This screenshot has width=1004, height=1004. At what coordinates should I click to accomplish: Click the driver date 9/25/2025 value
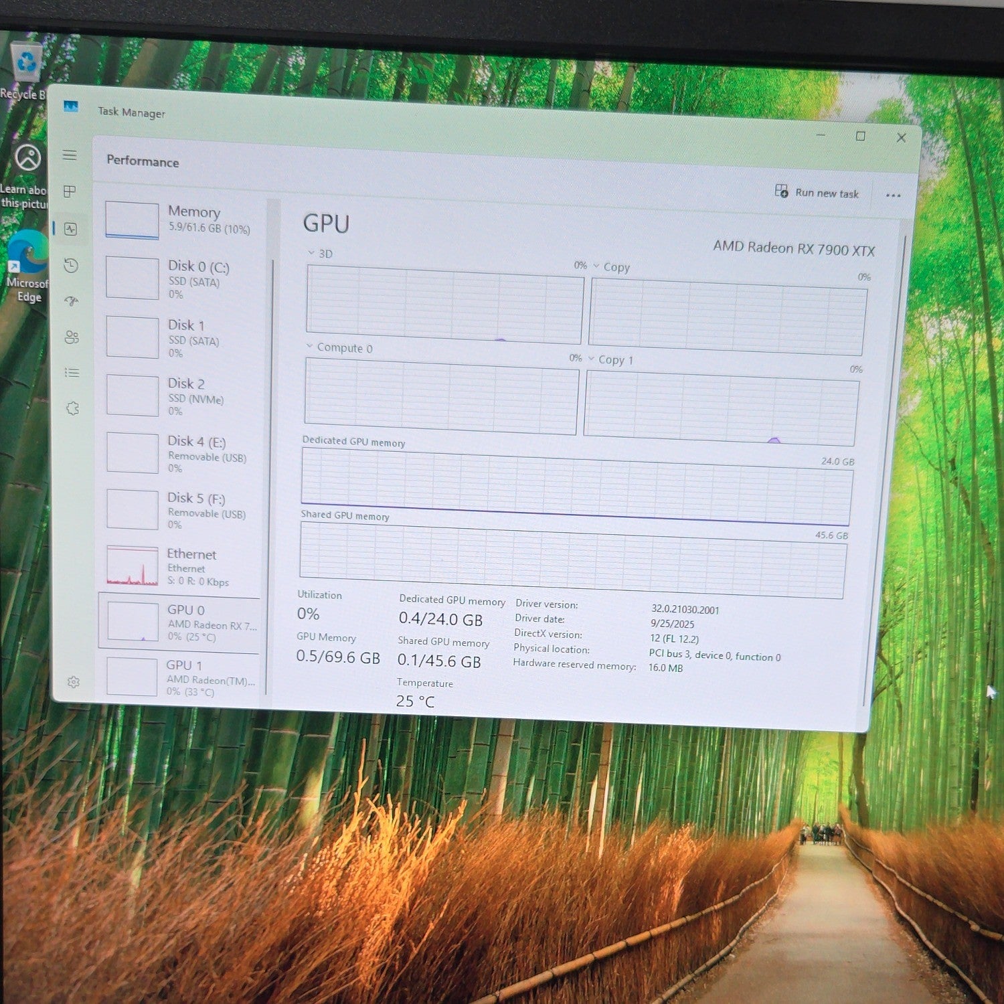(672, 624)
